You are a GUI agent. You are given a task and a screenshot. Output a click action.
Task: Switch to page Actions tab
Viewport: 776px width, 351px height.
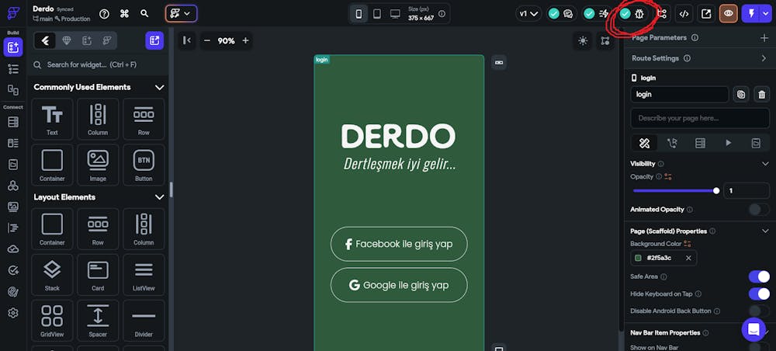click(x=671, y=143)
